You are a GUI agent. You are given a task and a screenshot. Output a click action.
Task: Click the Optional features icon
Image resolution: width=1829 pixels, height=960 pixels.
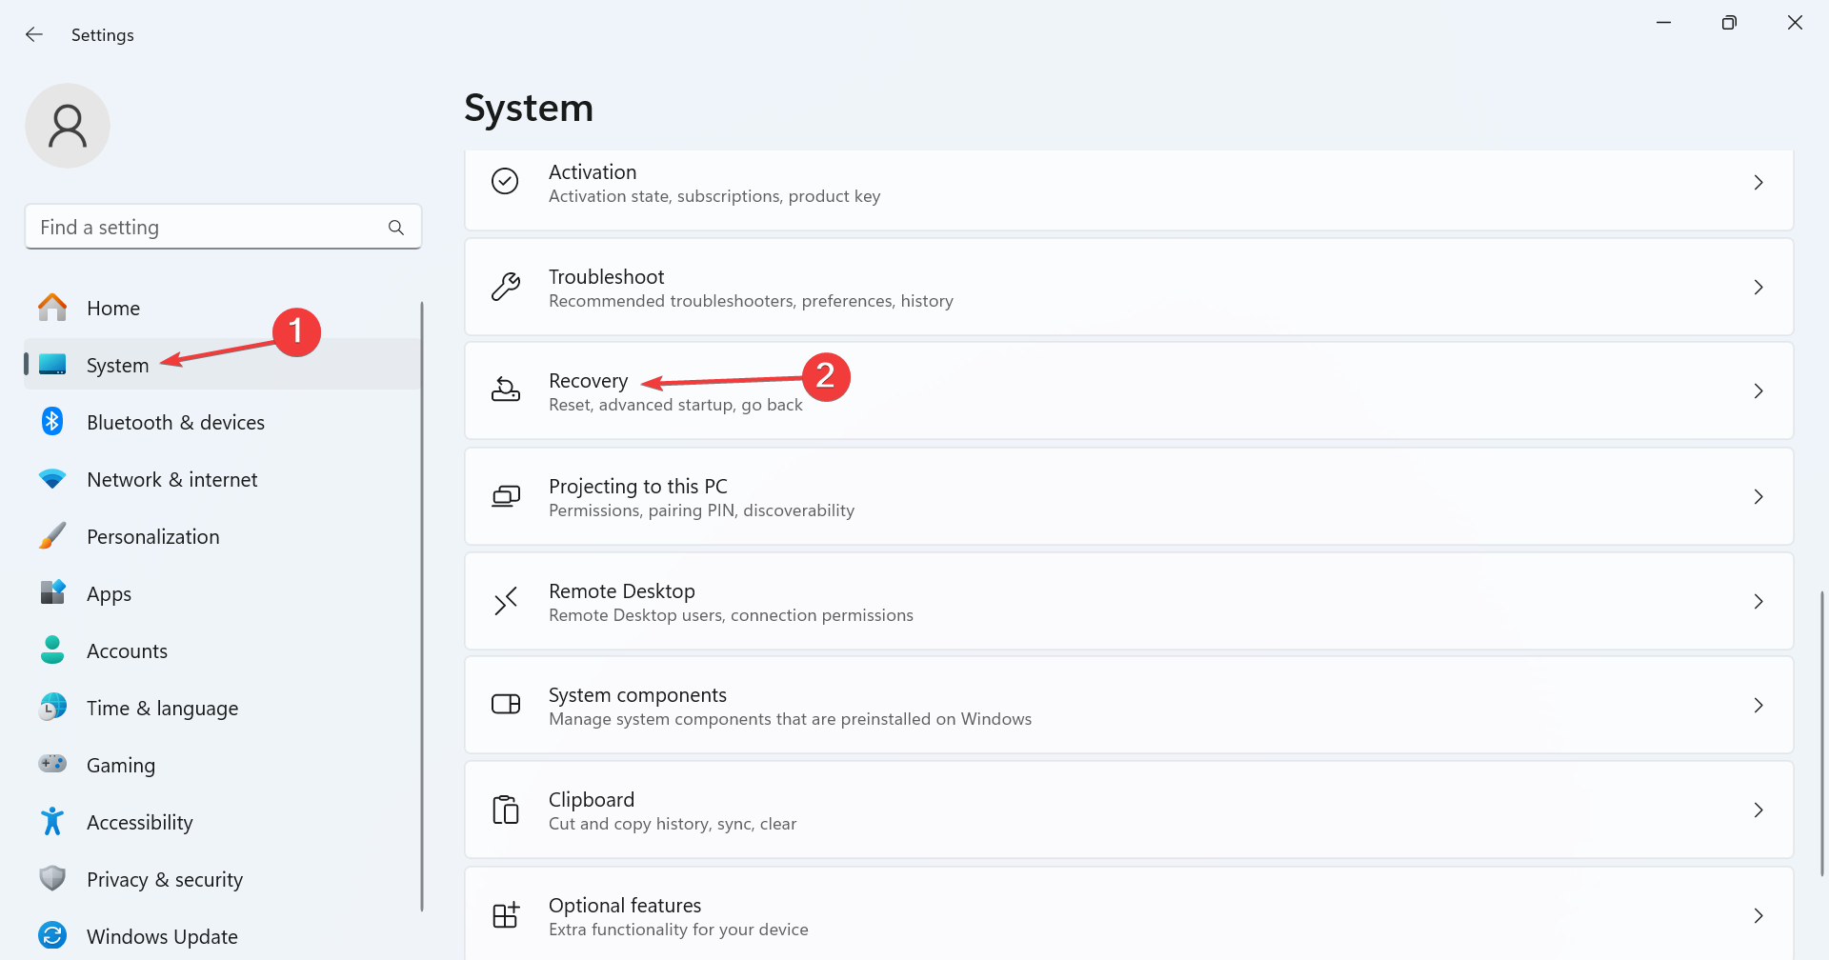point(505,914)
